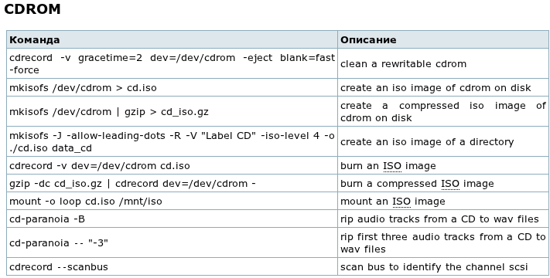Click the mkisofs gzip cd_iso.gz command
Viewport: 550px width, 278px height.
point(109,112)
